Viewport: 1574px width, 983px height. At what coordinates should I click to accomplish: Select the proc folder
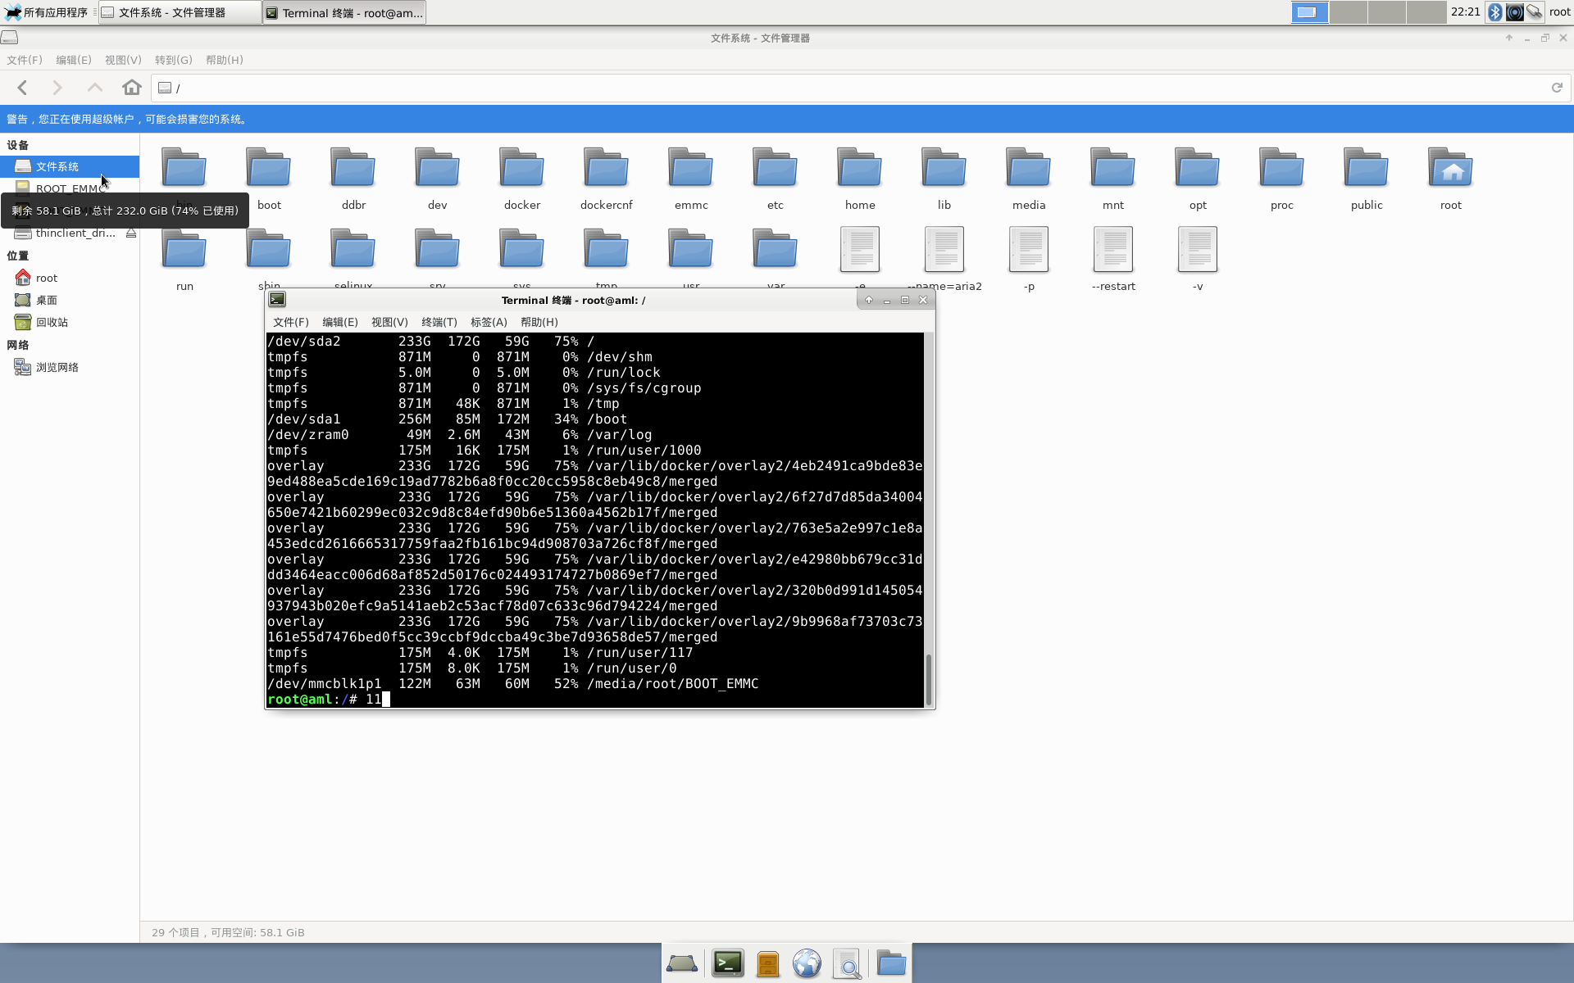(1282, 179)
